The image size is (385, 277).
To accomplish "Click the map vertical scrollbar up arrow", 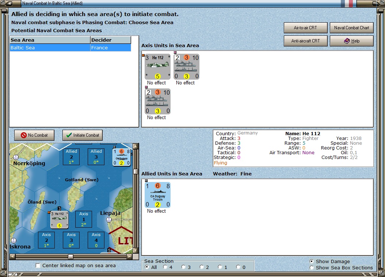I will (x=136, y=146).
